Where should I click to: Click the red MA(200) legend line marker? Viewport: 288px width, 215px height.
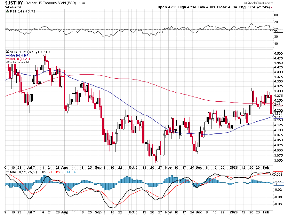click(x=8, y=59)
